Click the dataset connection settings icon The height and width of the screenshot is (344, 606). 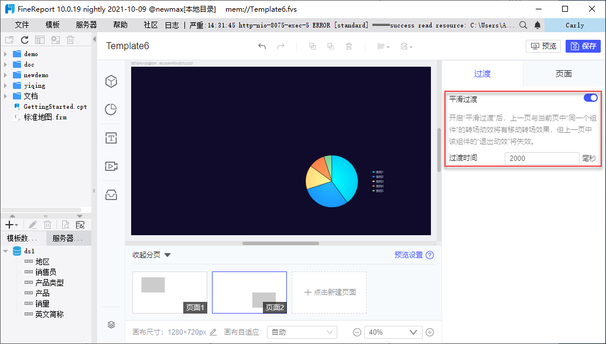click(x=80, y=225)
